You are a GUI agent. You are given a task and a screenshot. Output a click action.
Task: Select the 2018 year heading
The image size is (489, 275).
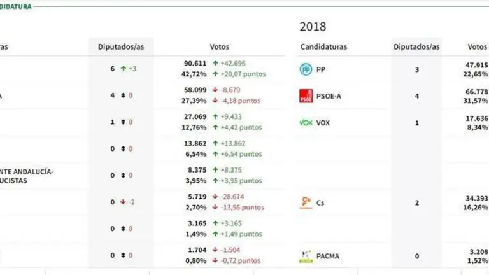tap(313, 27)
